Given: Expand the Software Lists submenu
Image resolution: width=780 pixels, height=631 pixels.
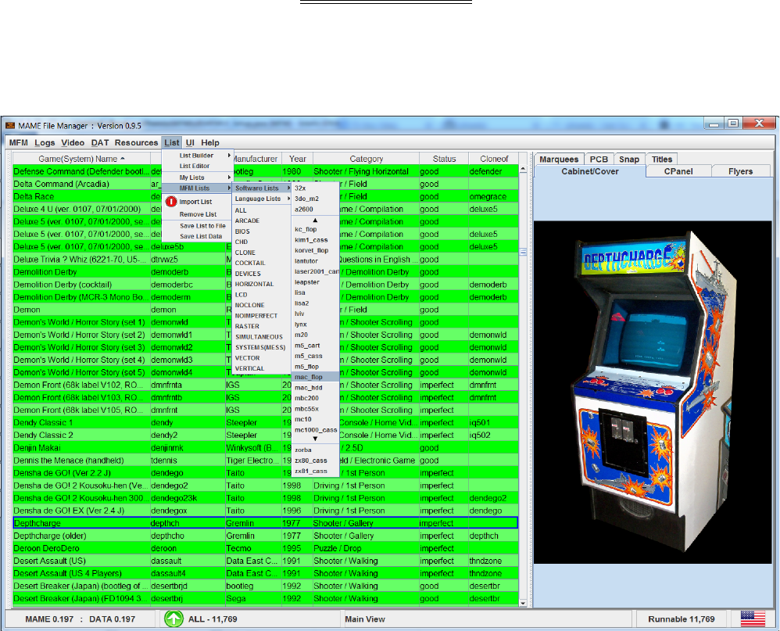Looking at the screenshot, I should (262, 188).
